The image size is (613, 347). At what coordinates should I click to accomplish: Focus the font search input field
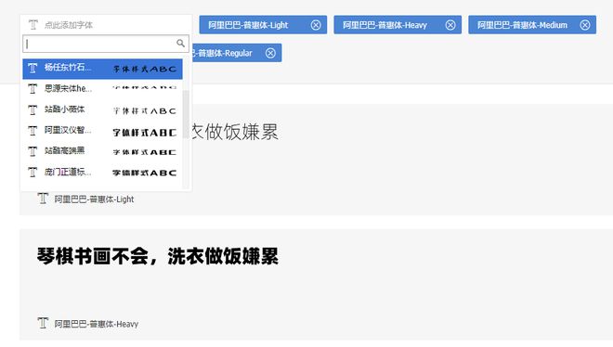pos(106,44)
